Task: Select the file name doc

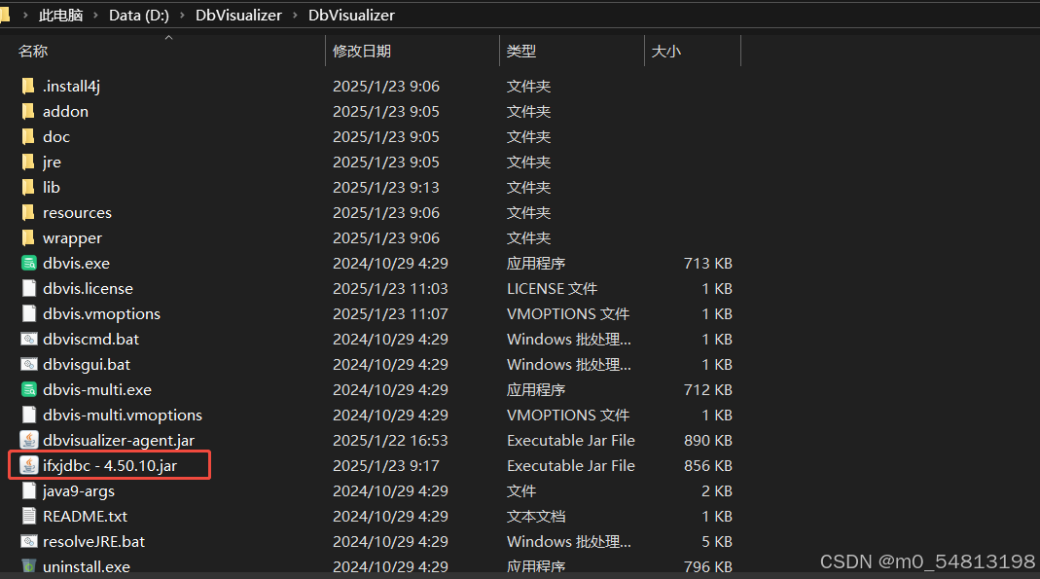Action: pyautogui.click(x=56, y=136)
